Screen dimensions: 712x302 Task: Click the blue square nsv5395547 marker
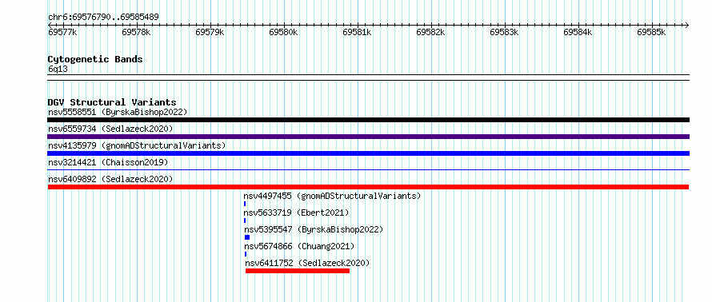coord(247,237)
